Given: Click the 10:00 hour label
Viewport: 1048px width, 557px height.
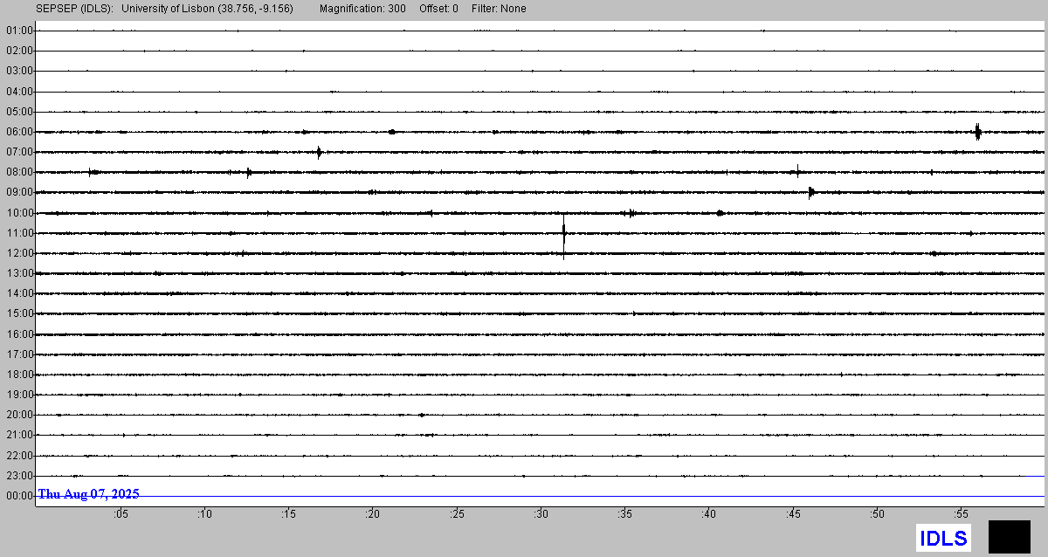Looking at the screenshot, I should [18, 213].
